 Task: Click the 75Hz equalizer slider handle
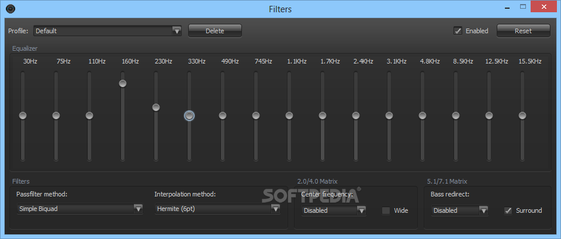tap(56, 115)
